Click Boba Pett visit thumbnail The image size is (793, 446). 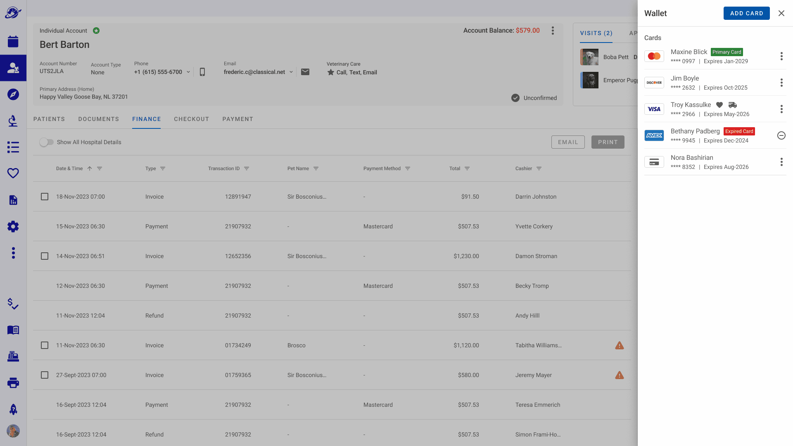pyautogui.click(x=589, y=57)
